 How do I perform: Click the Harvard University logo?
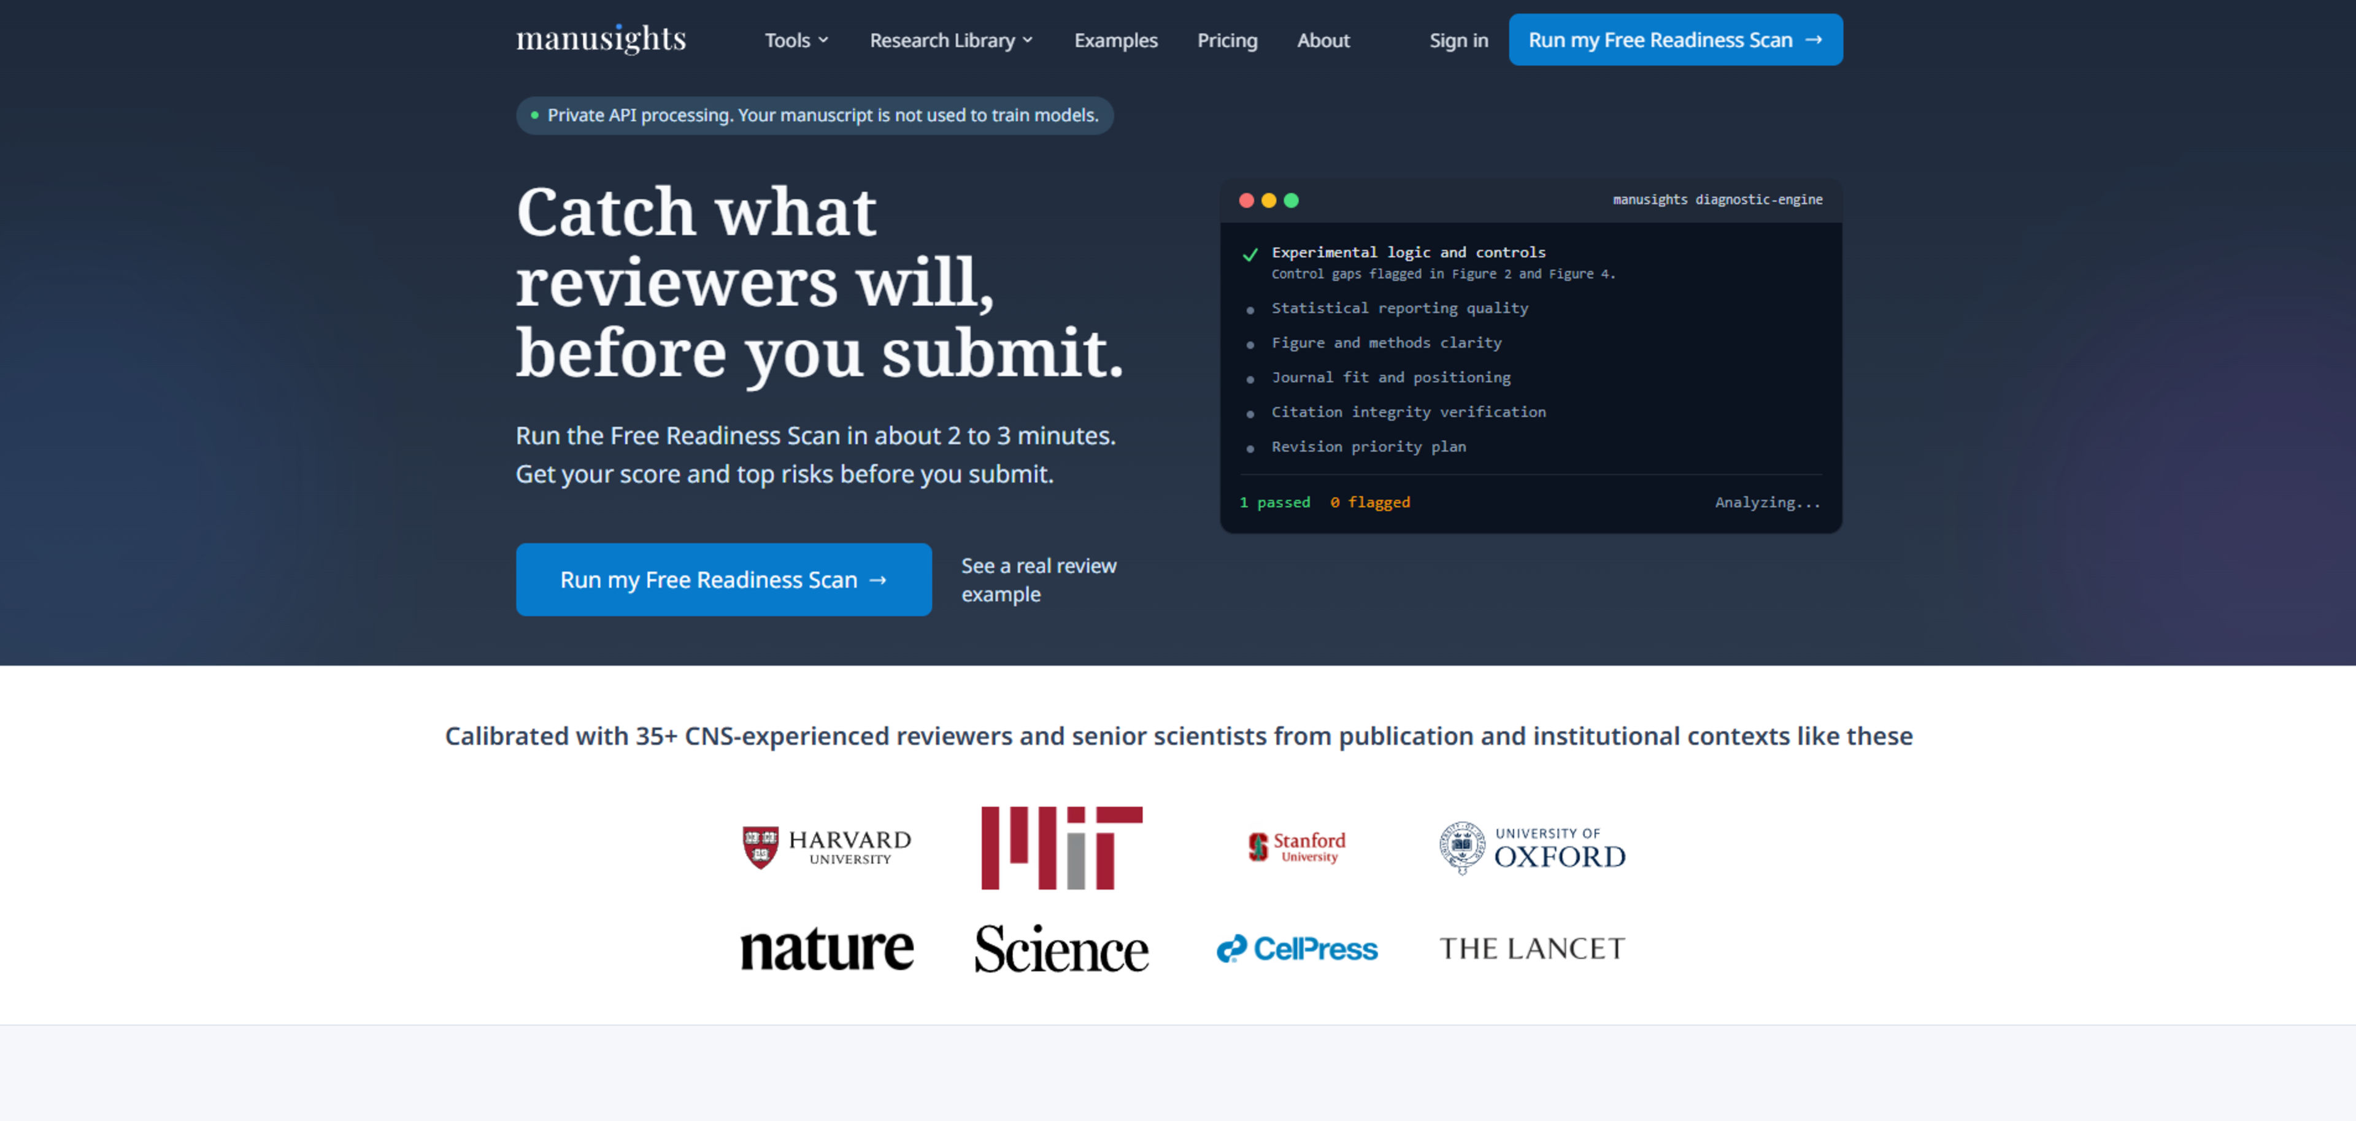(x=827, y=847)
